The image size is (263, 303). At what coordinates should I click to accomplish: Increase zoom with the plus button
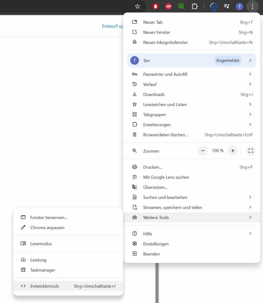(x=233, y=151)
